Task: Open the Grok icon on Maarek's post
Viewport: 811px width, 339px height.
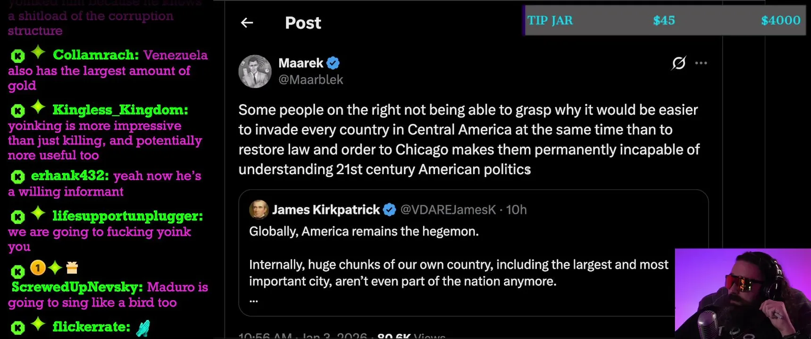Action: 678,63
